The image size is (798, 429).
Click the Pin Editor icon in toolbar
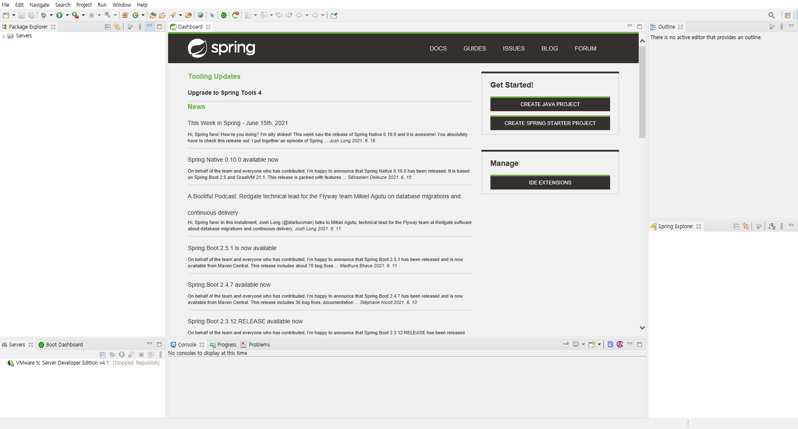point(334,15)
